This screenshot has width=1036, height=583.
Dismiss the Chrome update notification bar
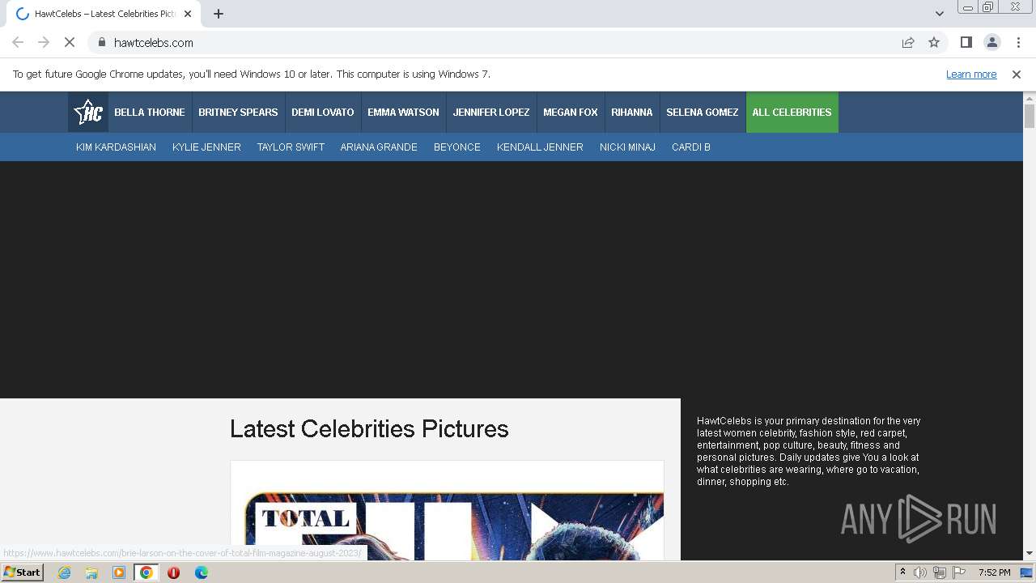[1017, 74]
